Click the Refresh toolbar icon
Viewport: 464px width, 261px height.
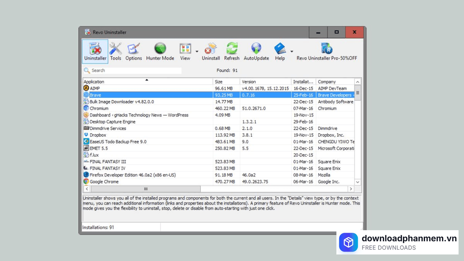pos(232,51)
